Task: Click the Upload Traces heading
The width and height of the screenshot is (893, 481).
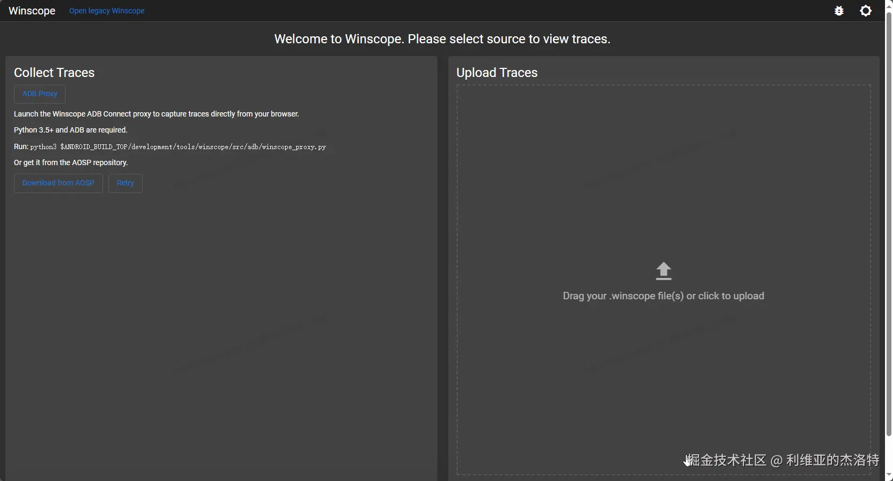Action: click(x=497, y=73)
